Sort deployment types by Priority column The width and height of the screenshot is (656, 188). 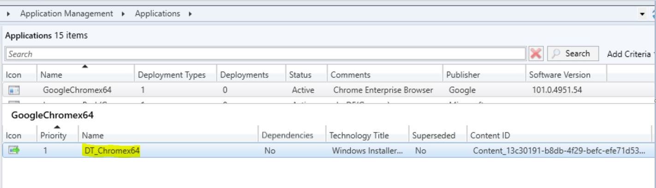(57, 136)
